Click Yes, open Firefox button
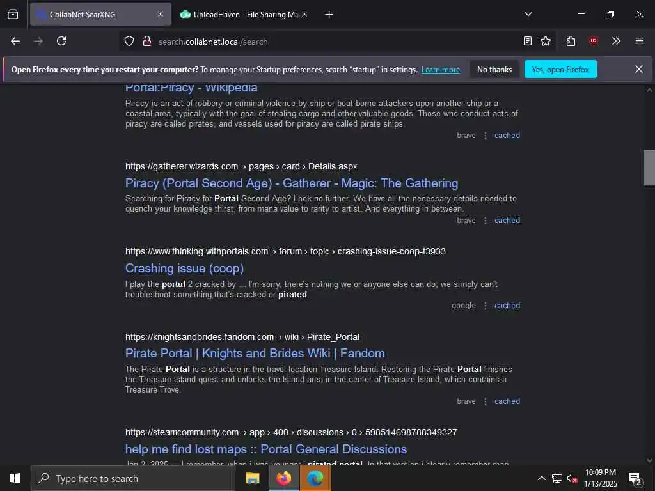Viewport: 655px width, 491px height. (x=560, y=69)
